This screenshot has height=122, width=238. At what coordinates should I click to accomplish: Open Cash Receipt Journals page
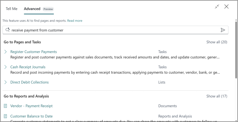point(28,67)
